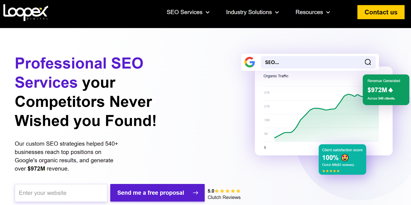
Task: Click the star-eyes emoji beside 100%
Action: pos(345,157)
